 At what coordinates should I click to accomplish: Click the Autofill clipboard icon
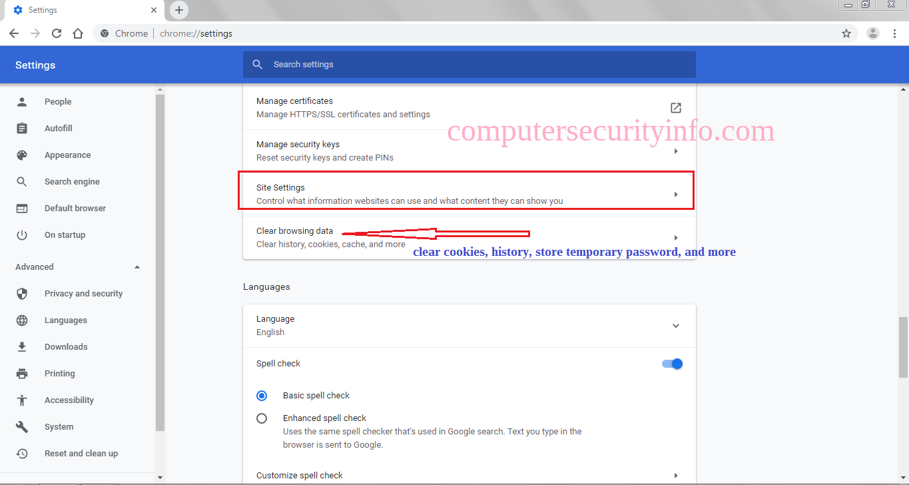[x=22, y=129]
